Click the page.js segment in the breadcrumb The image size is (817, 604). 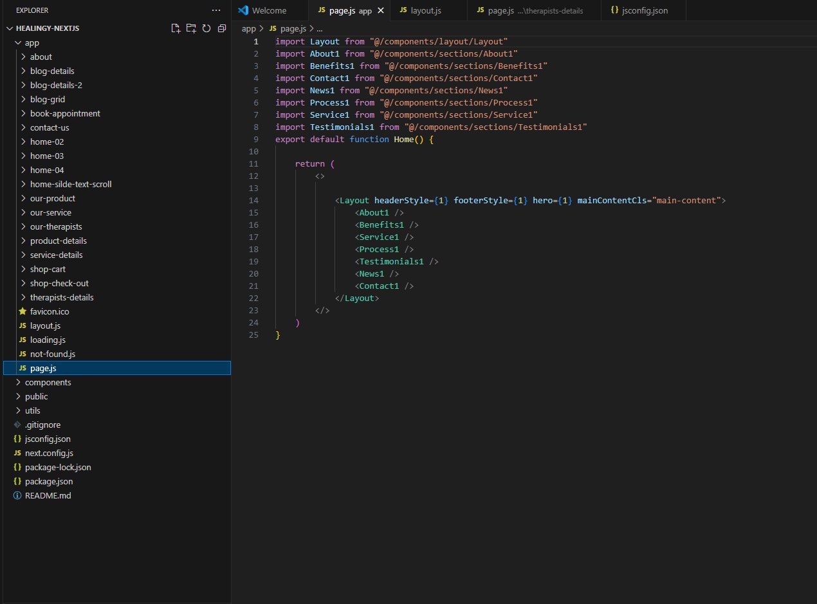coord(293,28)
